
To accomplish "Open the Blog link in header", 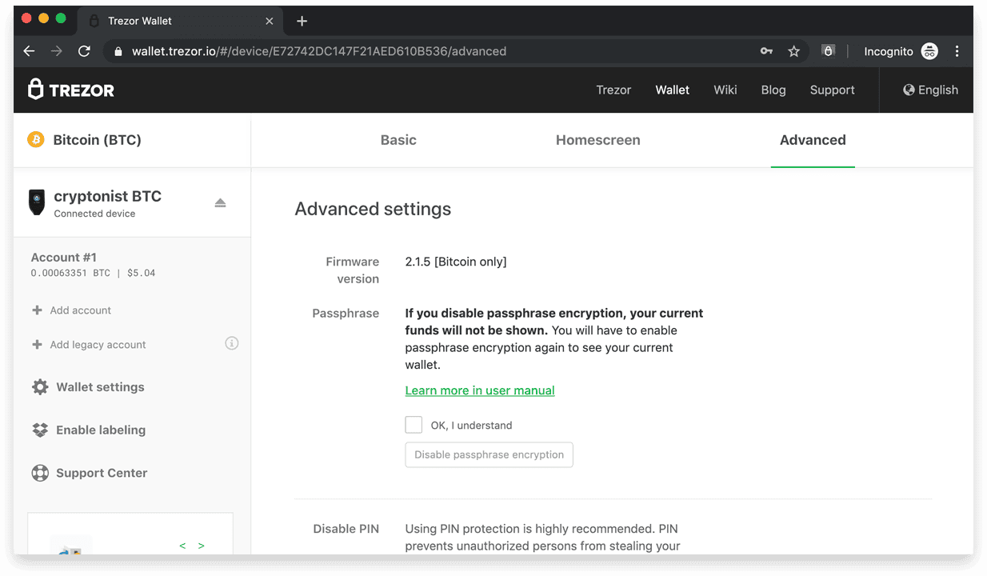I will [773, 90].
